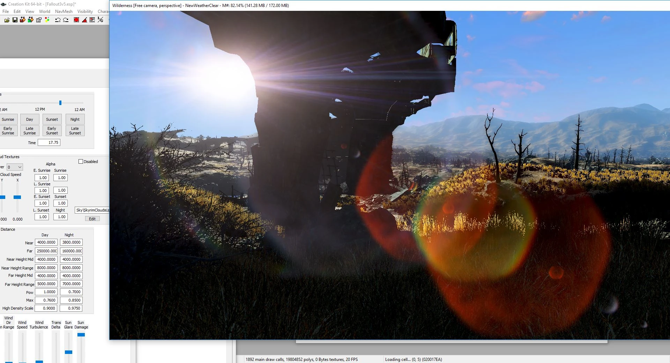Click the Max Night field 0.8500
The width and height of the screenshot is (670, 363).
click(x=71, y=300)
